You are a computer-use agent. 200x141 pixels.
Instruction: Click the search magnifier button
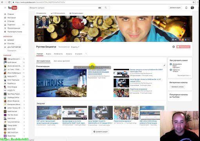pos(106,8)
